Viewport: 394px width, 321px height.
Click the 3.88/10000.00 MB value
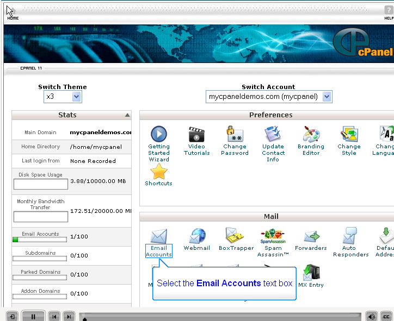coord(98,181)
